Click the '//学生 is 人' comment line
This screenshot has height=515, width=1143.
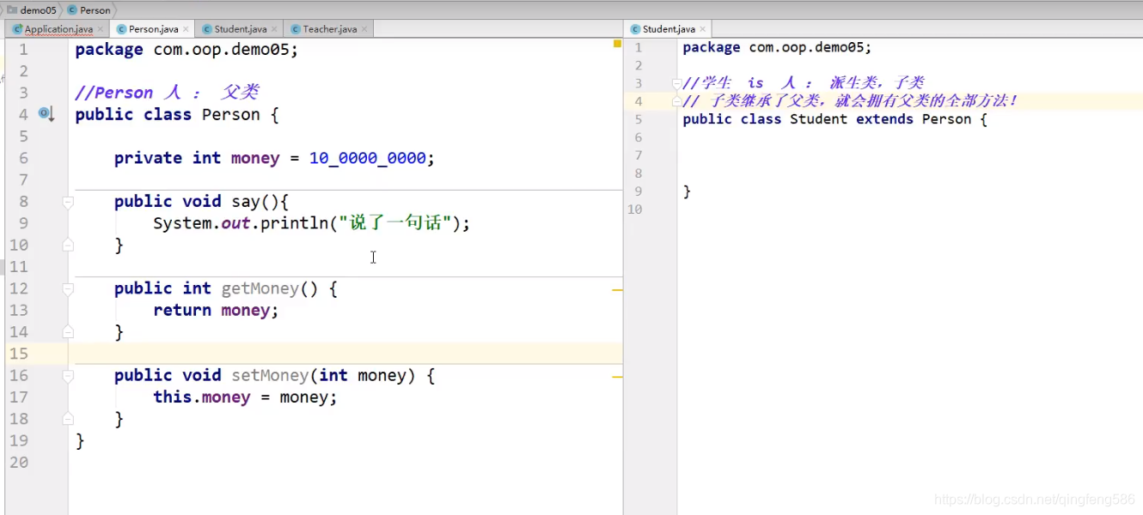click(x=804, y=83)
